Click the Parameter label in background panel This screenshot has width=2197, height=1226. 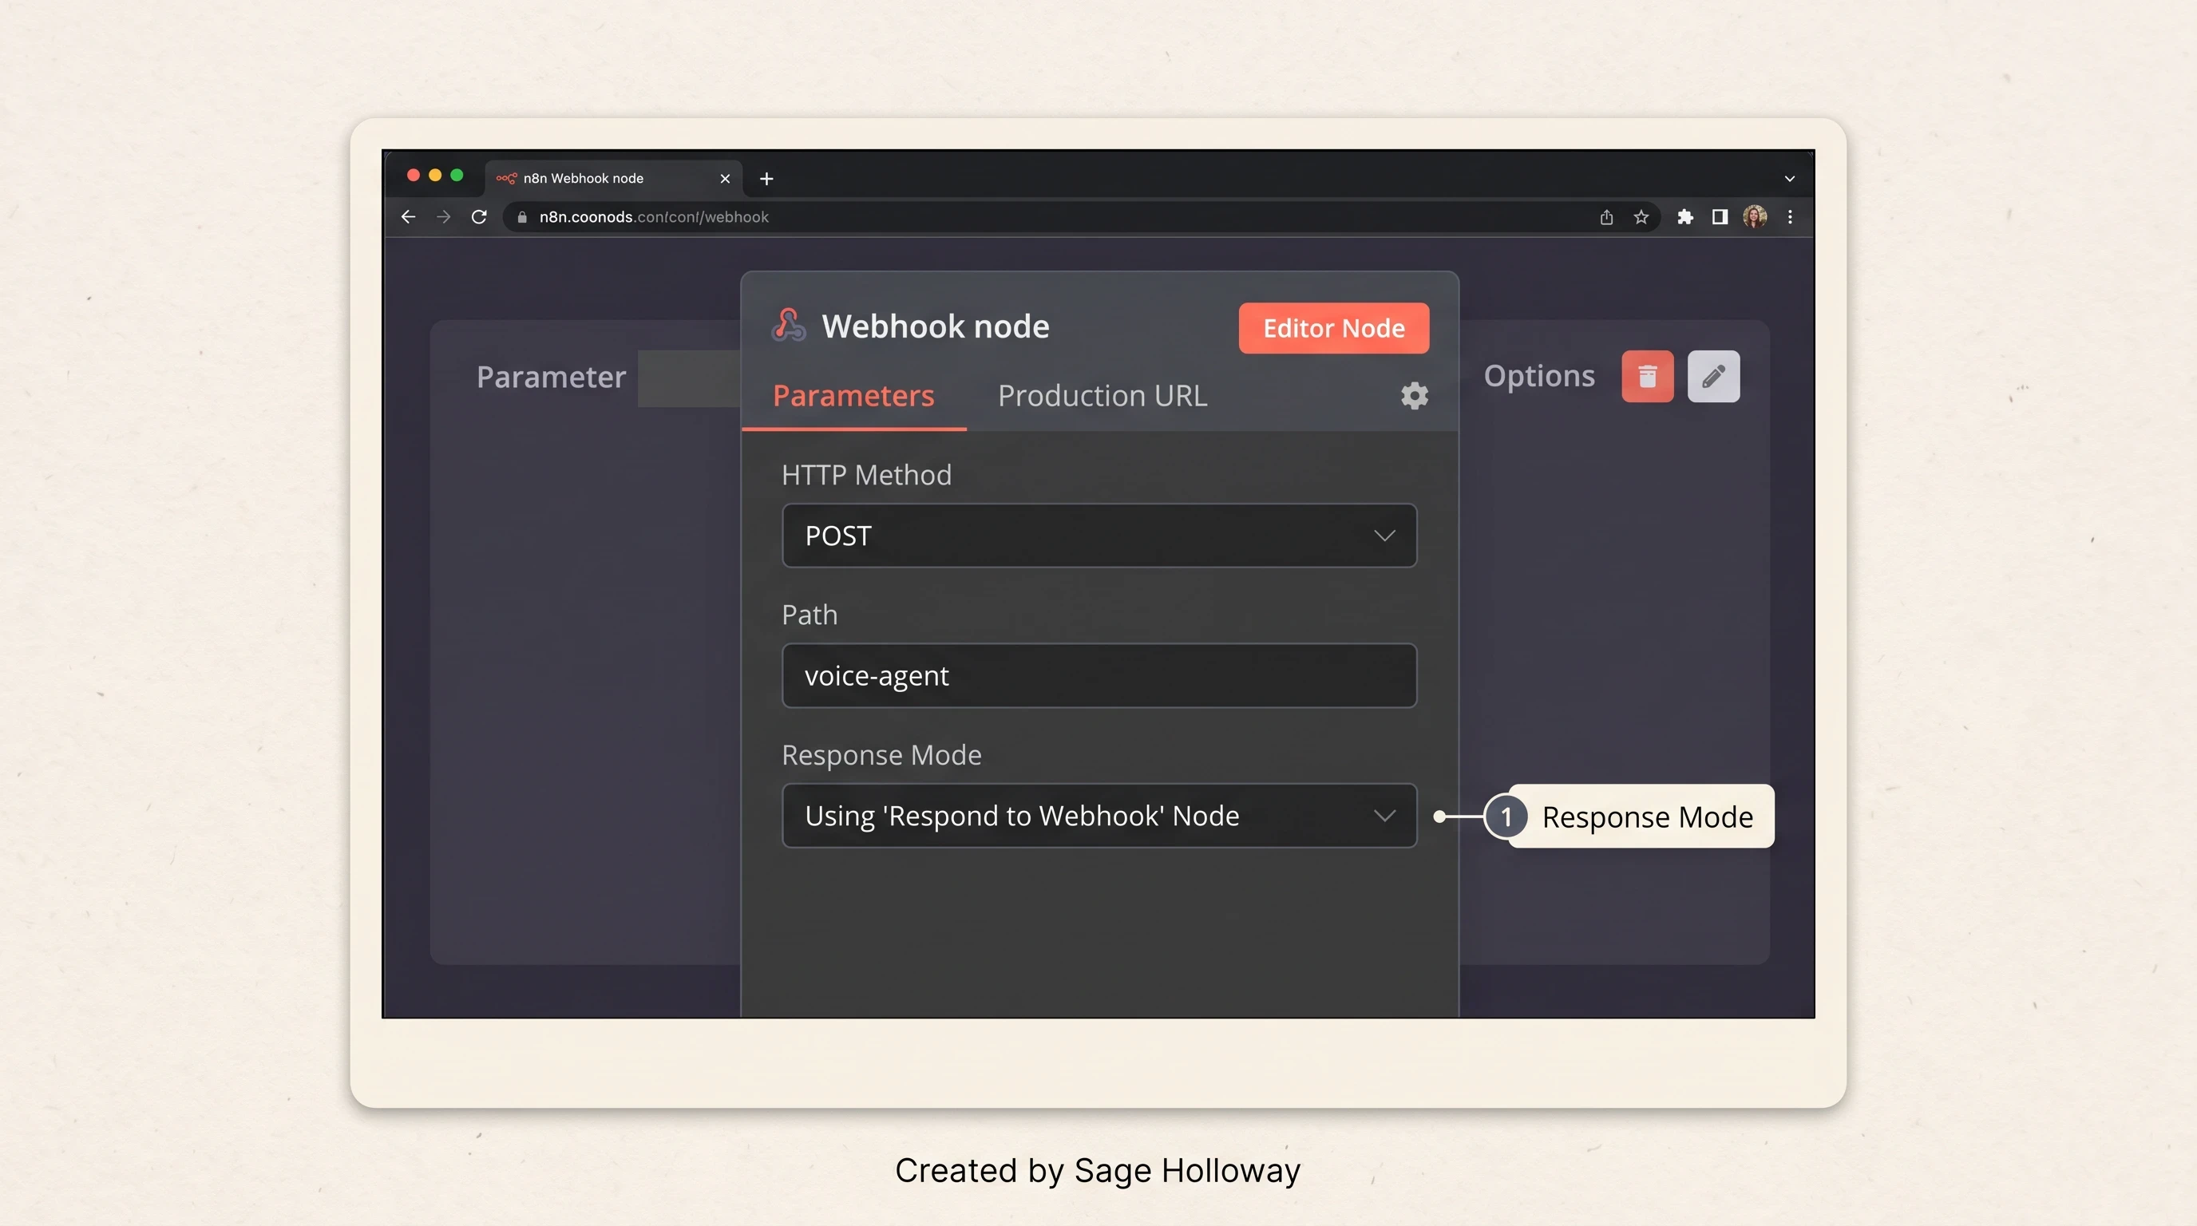(x=551, y=378)
